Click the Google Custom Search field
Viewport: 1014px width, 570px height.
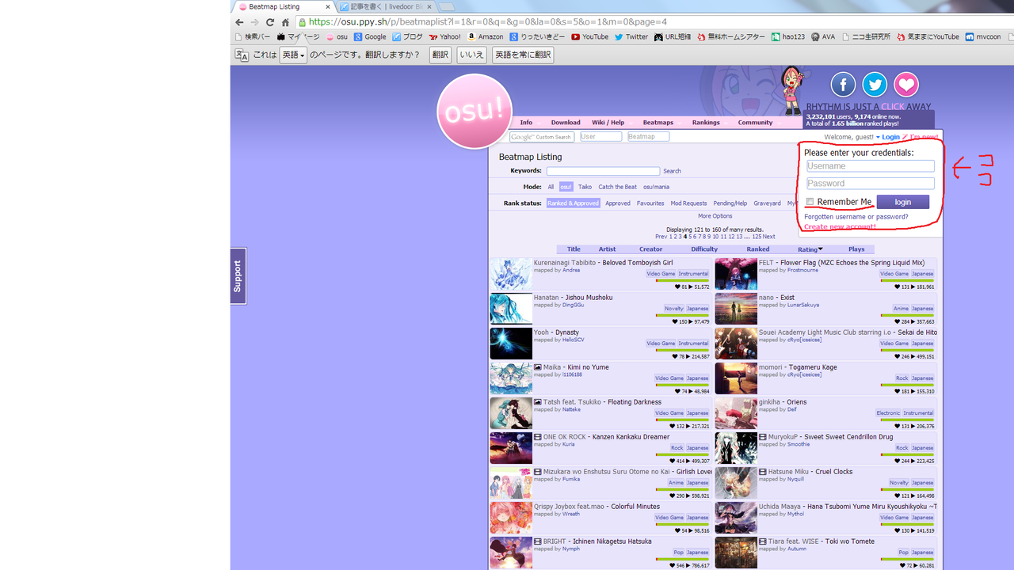pos(542,137)
